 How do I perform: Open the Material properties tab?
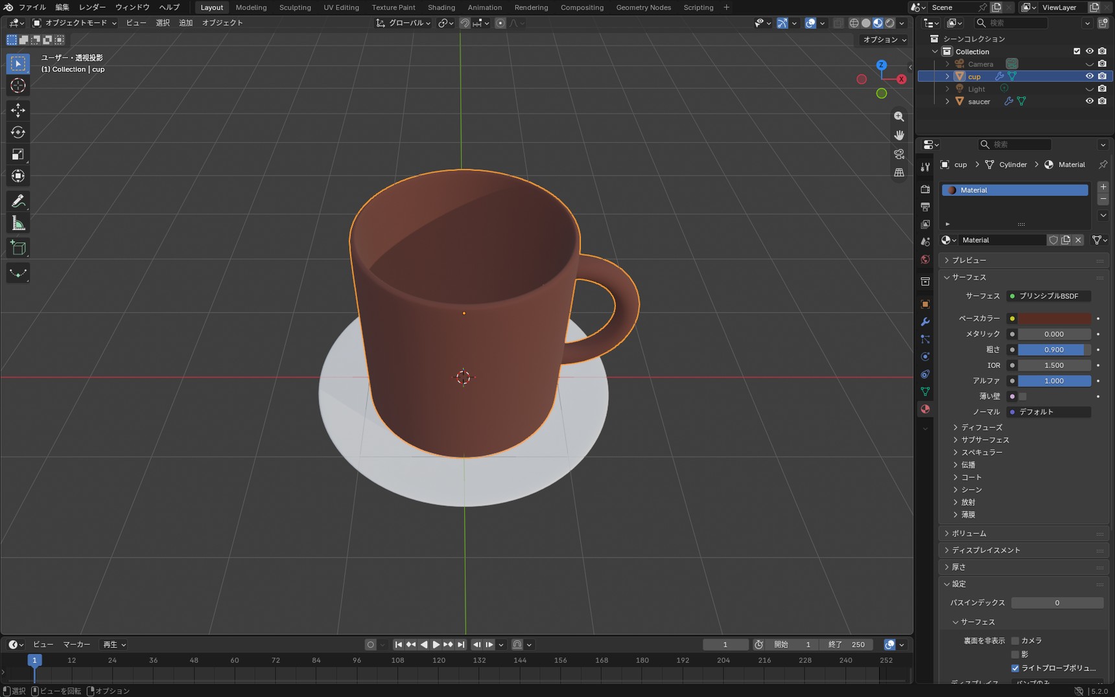pos(925,409)
